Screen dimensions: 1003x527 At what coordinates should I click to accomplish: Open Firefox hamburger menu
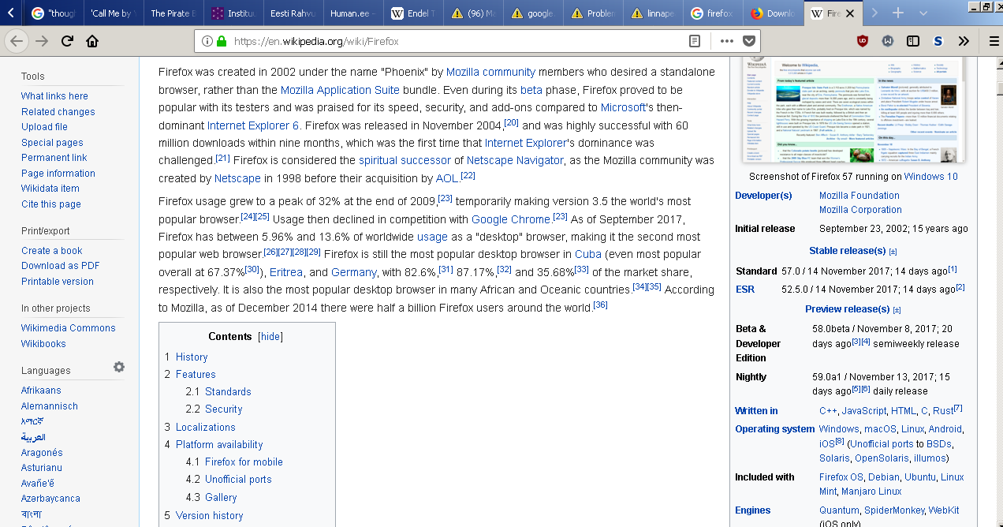(x=994, y=41)
